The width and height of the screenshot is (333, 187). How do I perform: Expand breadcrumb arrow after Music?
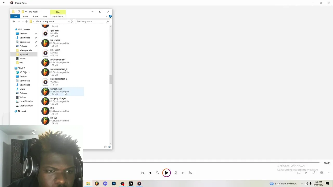tap(43, 22)
